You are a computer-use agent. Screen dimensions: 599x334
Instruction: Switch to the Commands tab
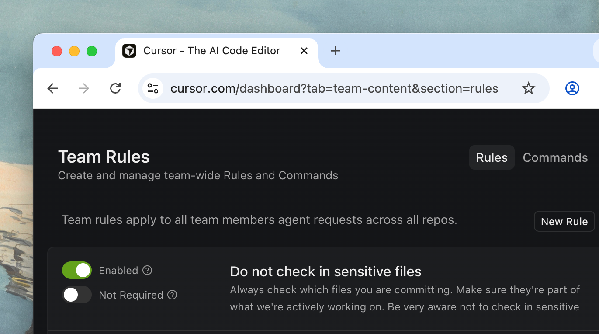pyautogui.click(x=555, y=157)
